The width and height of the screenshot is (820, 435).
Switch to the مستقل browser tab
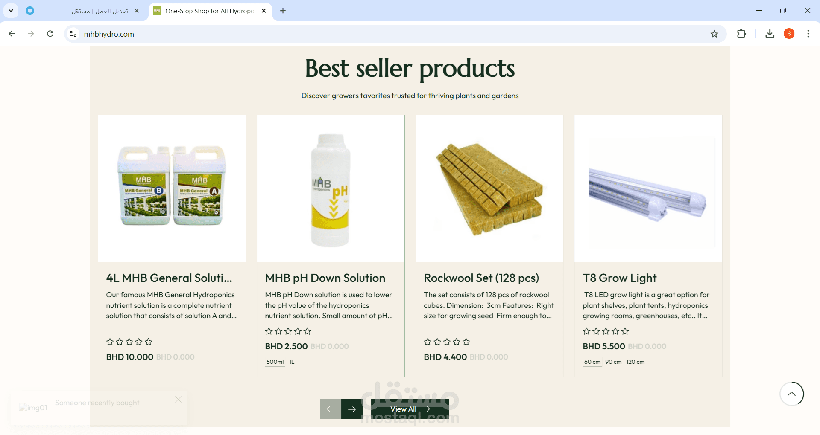click(100, 11)
